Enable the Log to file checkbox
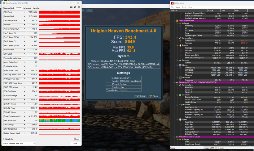Viewport: 254px width, 151px height. click(x=5, y=139)
